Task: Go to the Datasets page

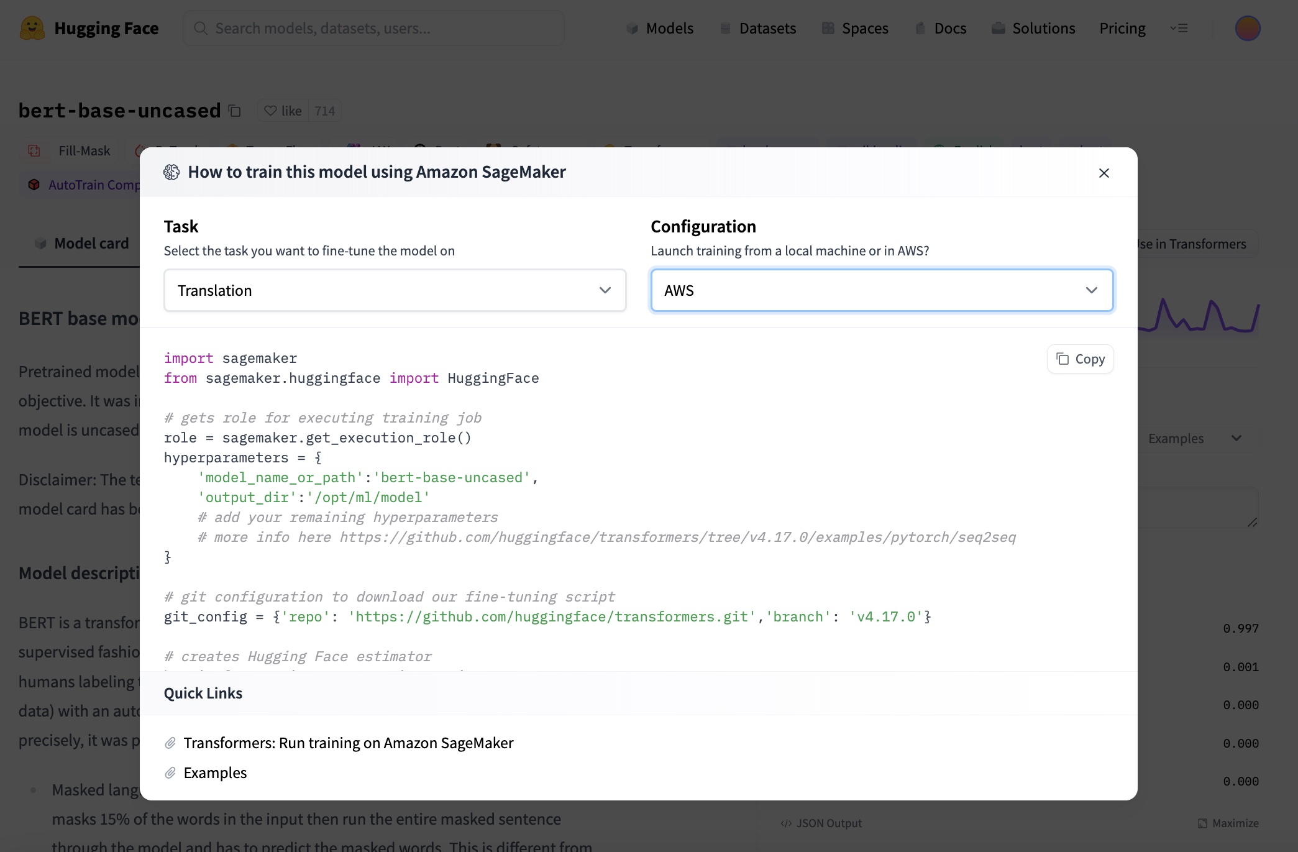Action: click(x=758, y=29)
